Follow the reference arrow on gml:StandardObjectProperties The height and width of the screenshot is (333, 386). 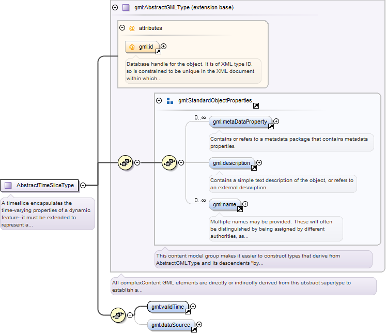tap(256, 106)
